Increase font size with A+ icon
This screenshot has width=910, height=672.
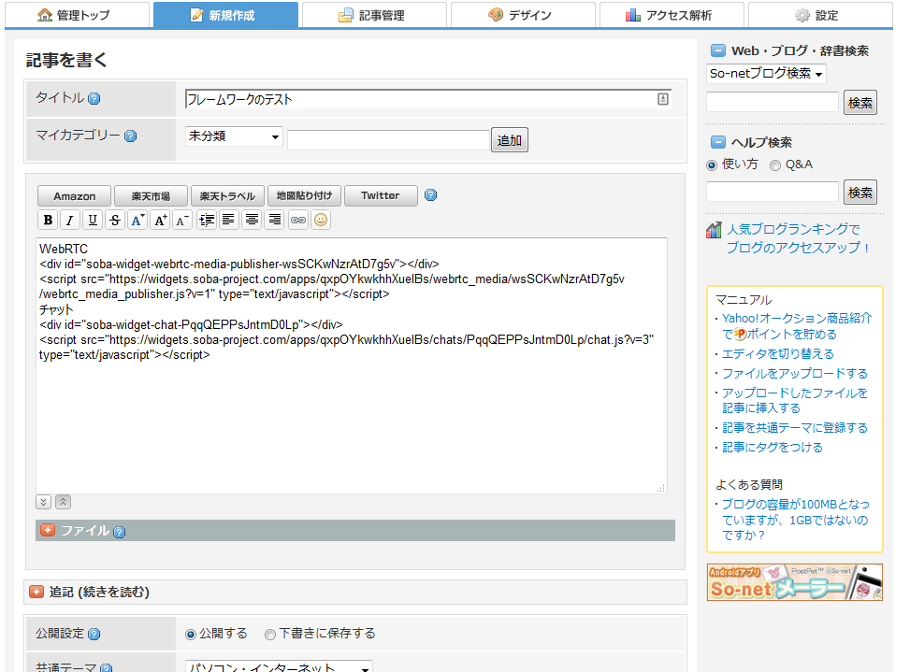(x=160, y=220)
